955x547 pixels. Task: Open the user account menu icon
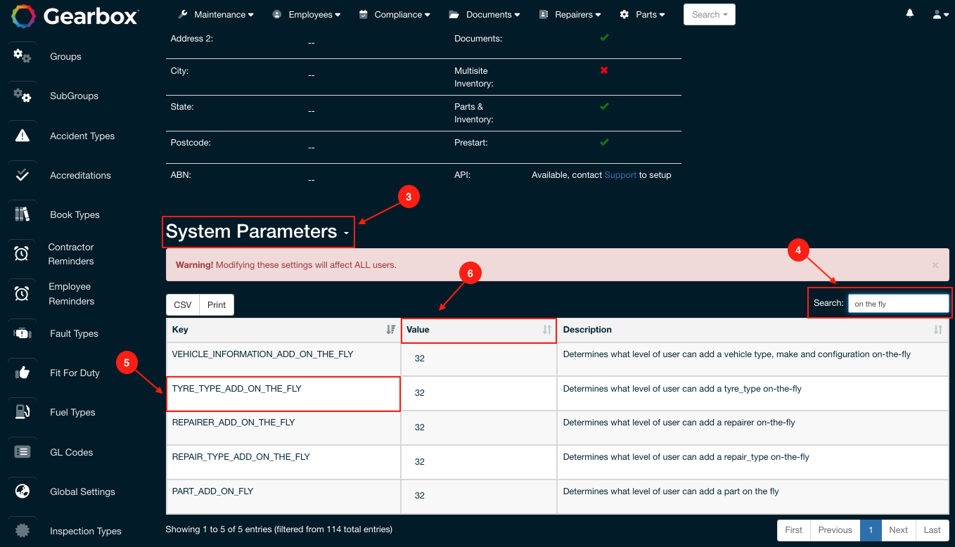tap(940, 14)
